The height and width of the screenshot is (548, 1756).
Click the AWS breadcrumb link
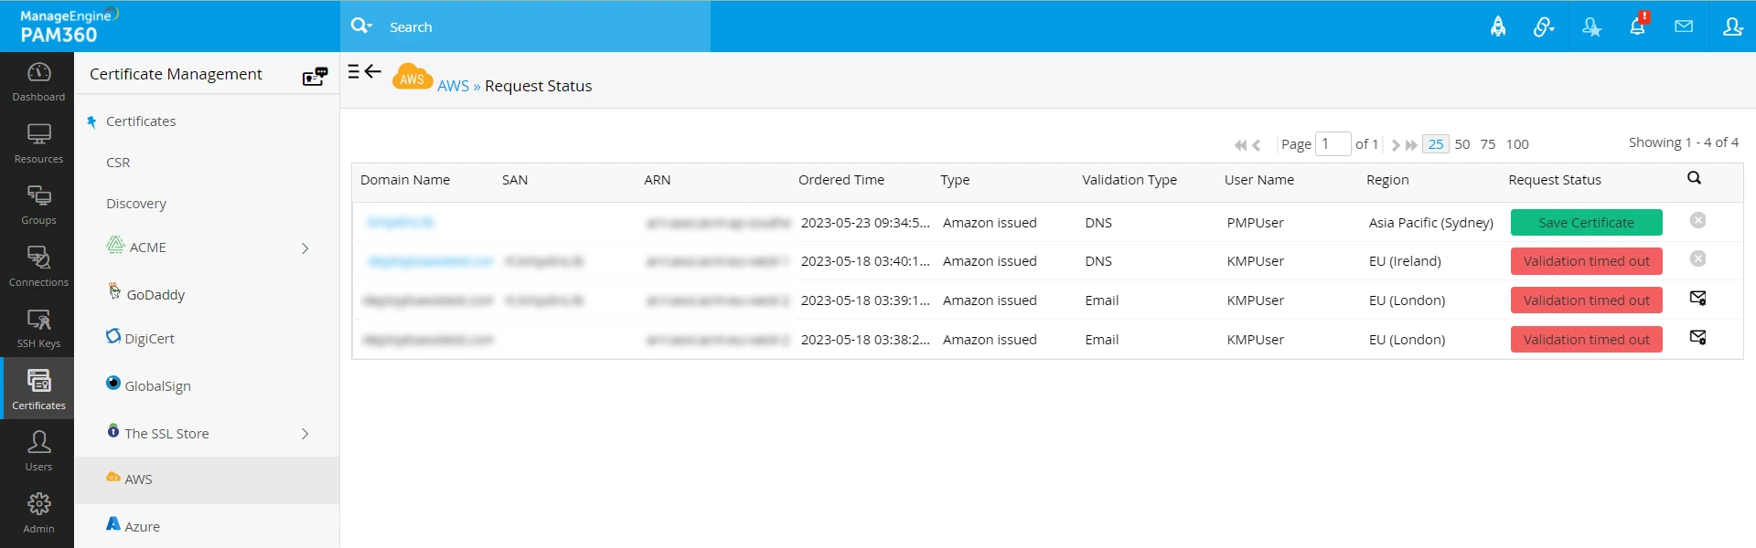click(x=453, y=86)
